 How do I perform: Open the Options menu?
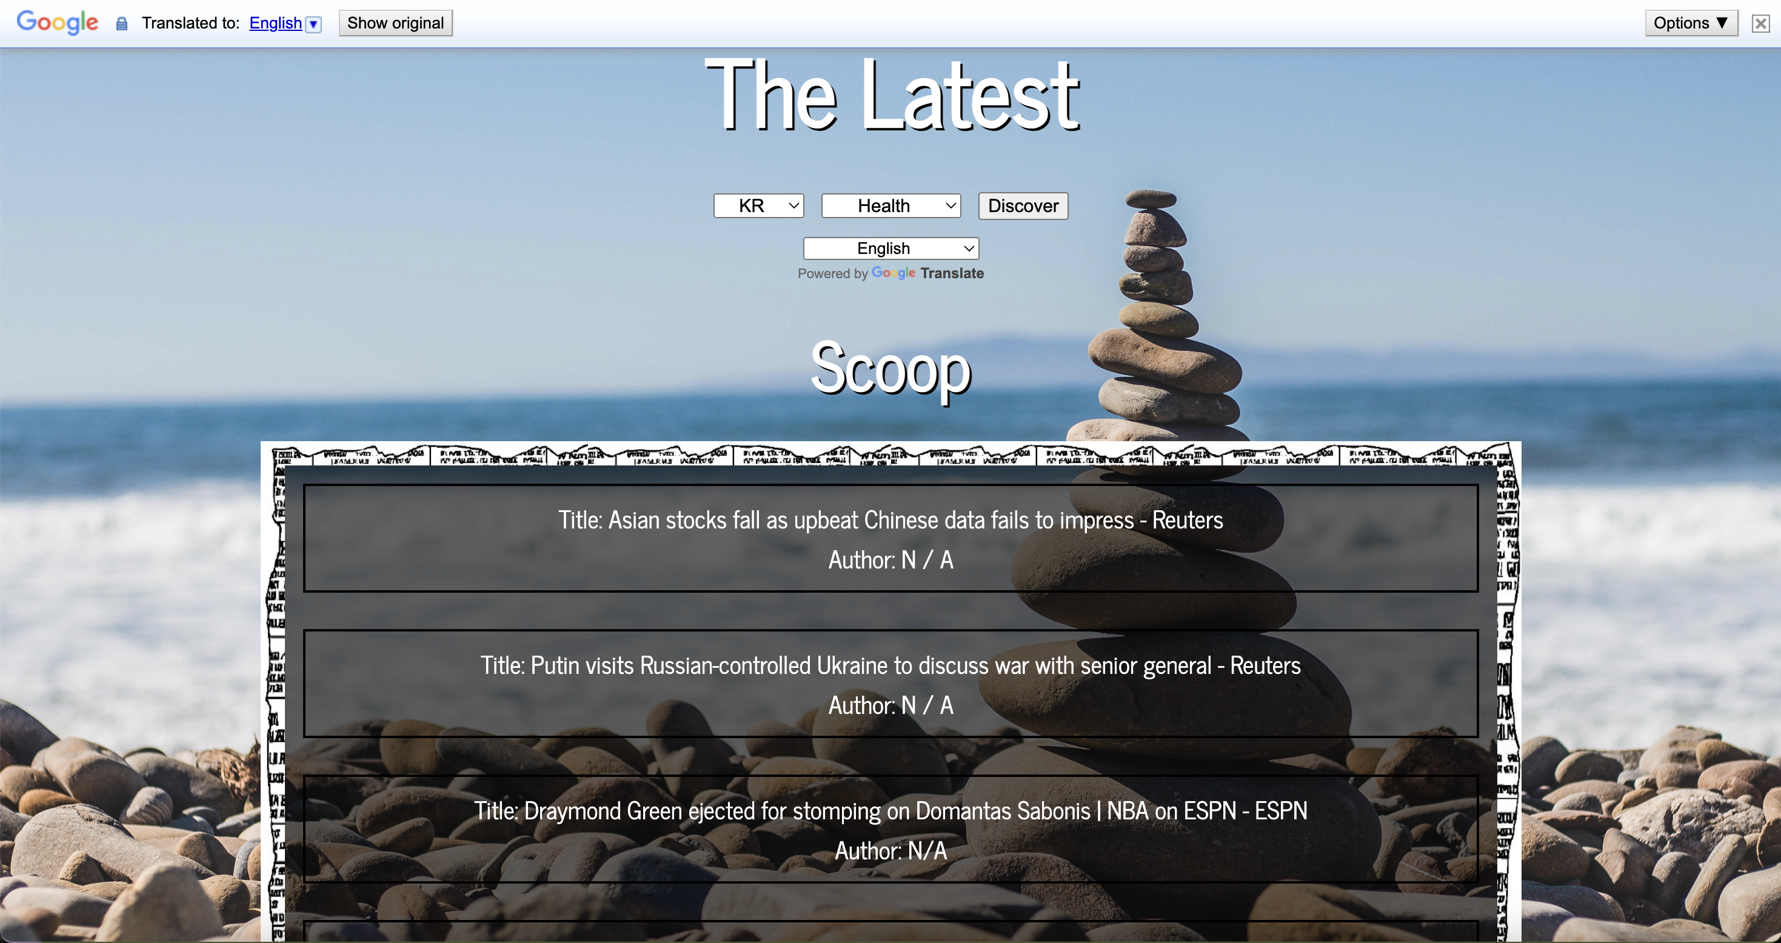pos(1691,23)
